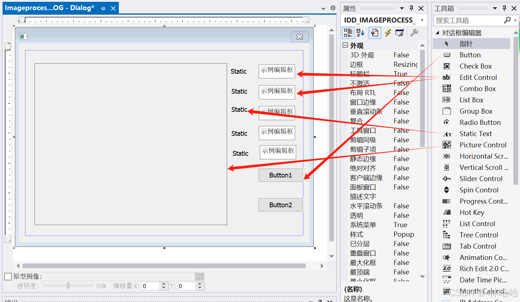The height and width of the screenshot is (302, 520).
Task: Select the Picture Control tool
Action: 483,144
